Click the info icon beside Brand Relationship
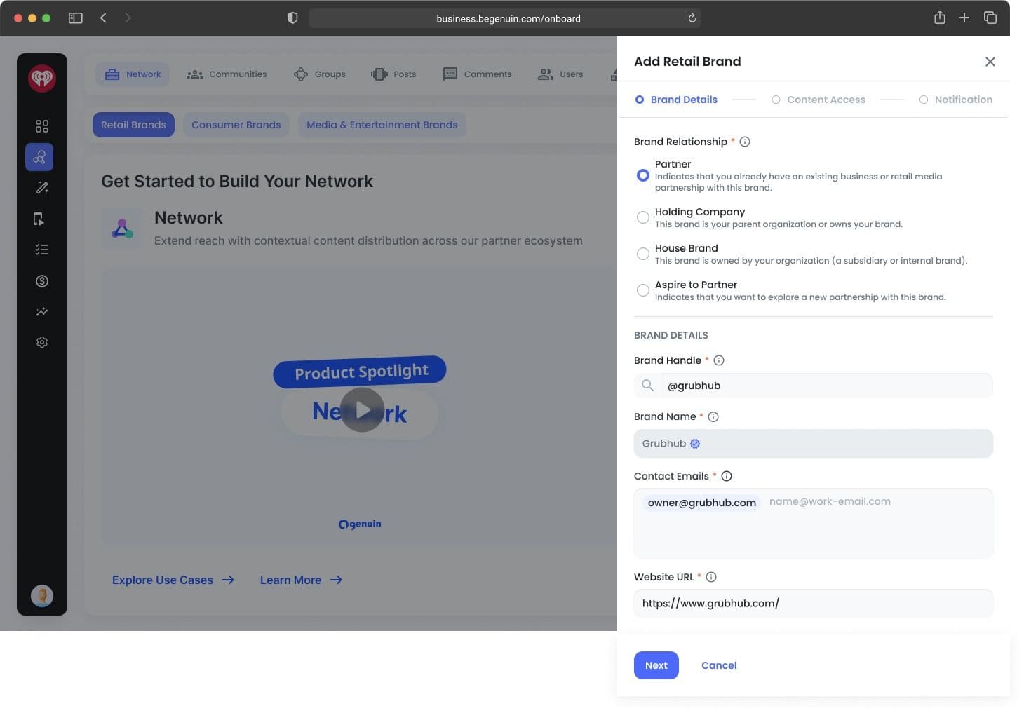Viewport: 1024px width, 713px height. point(745,142)
